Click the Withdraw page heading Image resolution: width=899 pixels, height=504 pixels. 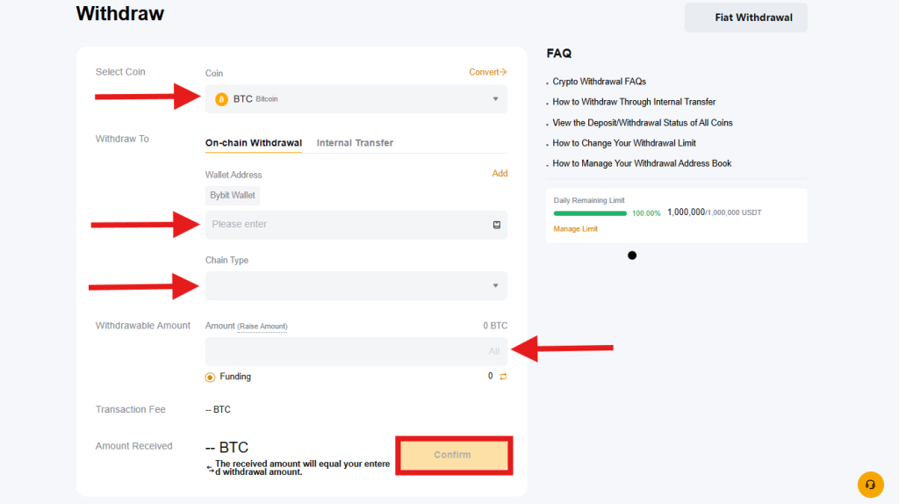(119, 13)
